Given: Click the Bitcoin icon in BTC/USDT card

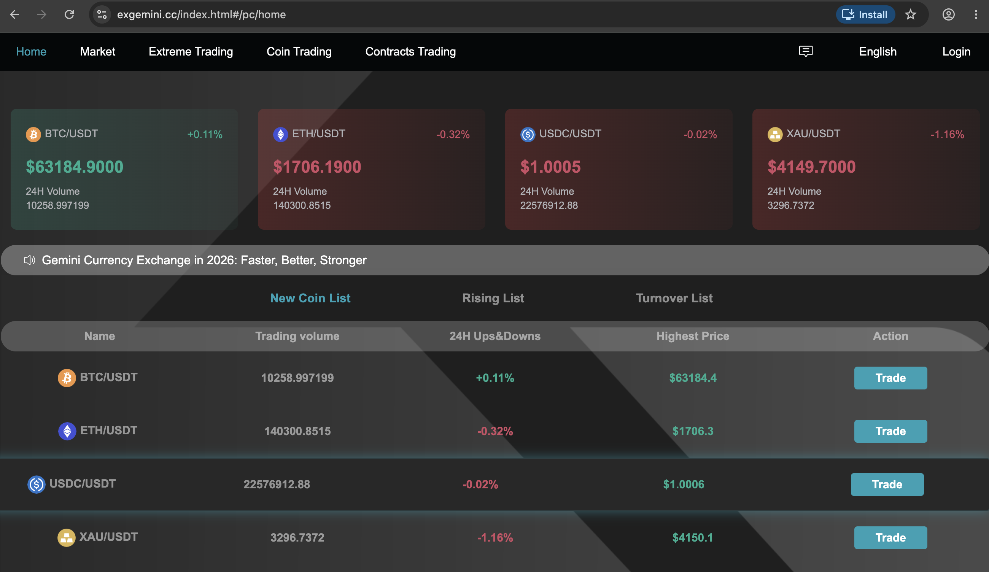Looking at the screenshot, I should coord(33,135).
